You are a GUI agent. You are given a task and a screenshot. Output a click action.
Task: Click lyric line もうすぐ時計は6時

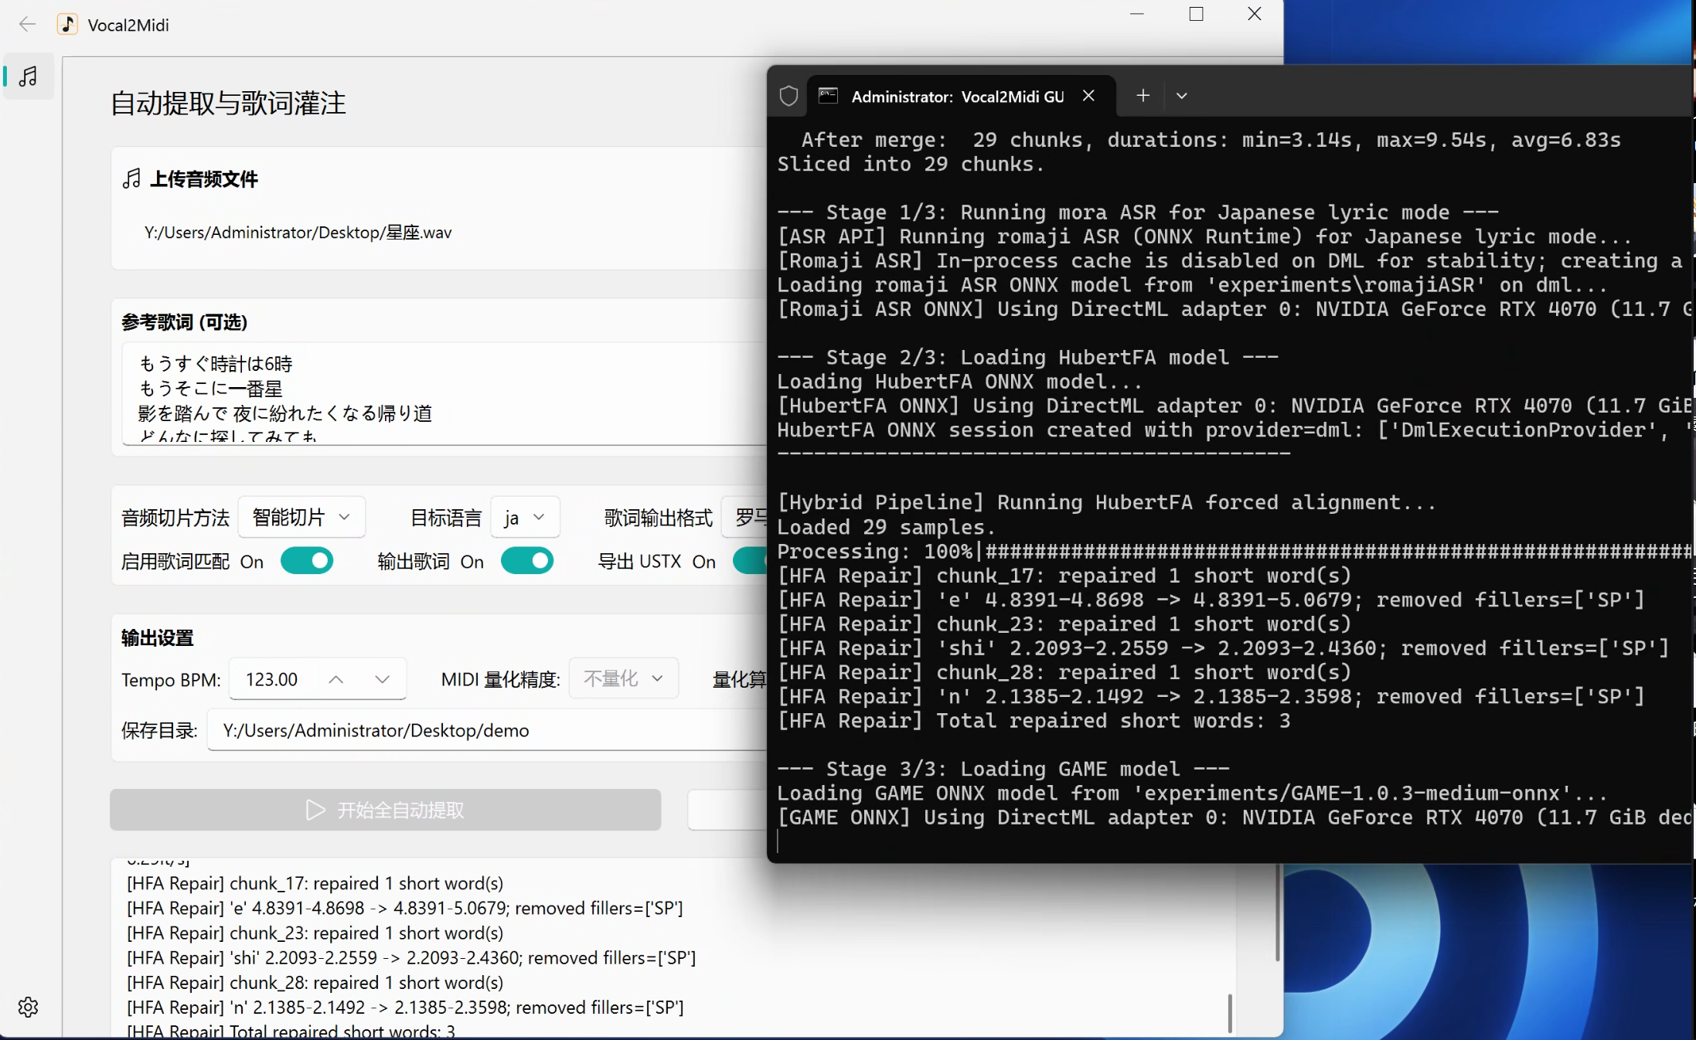point(216,364)
